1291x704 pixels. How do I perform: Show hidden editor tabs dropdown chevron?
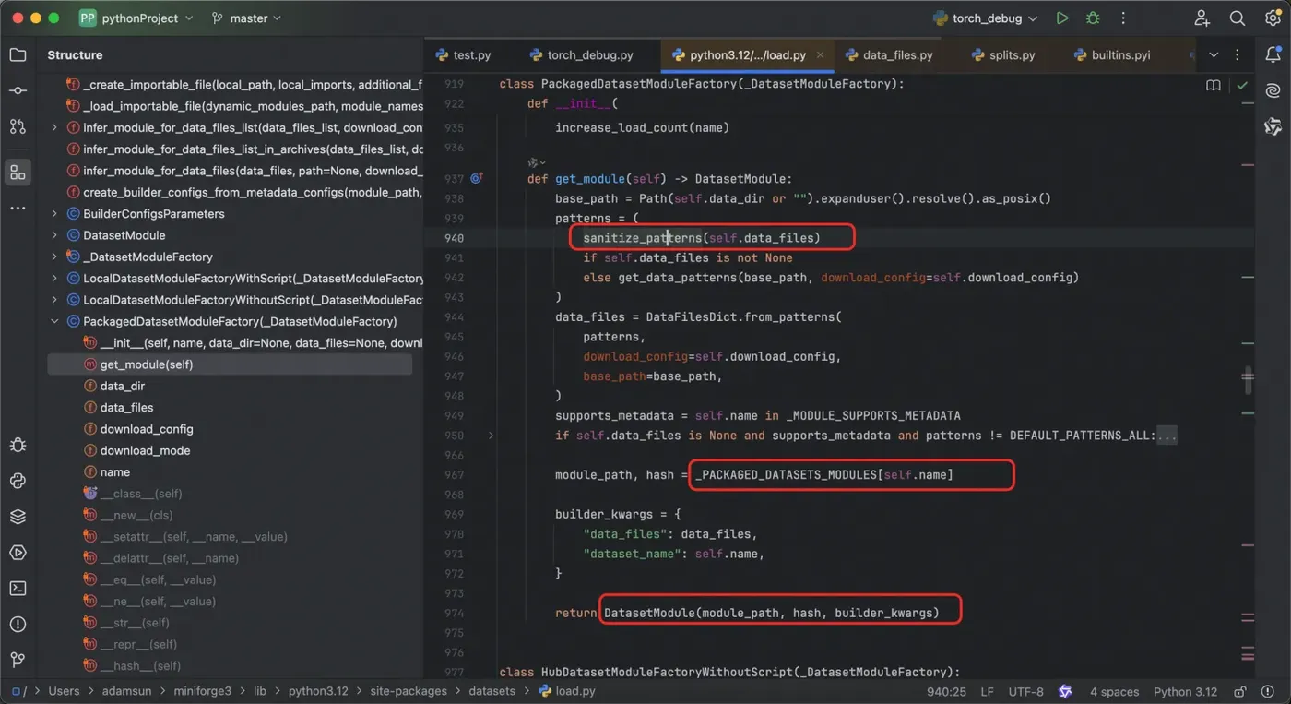[x=1214, y=55]
